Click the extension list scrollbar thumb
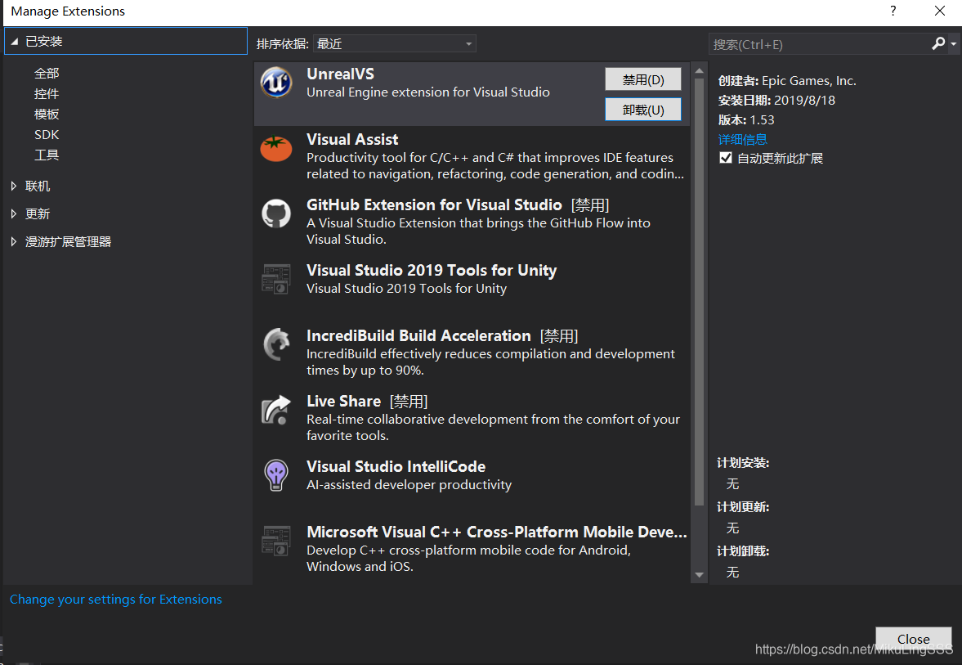 coord(699,292)
